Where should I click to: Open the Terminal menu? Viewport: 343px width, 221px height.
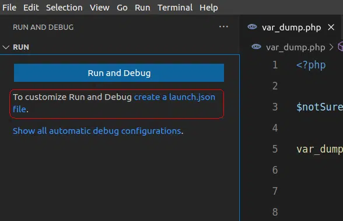[175, 8]
